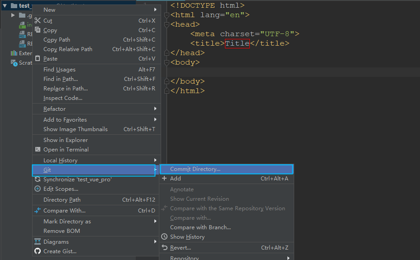The width and height of the screenshot is (420, 260).
Task: Click the Revert arrow icon
Action: [164, 248]
